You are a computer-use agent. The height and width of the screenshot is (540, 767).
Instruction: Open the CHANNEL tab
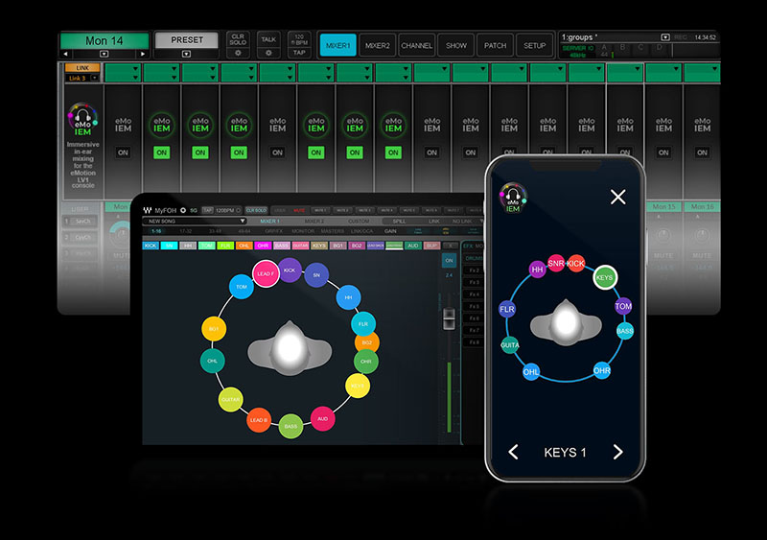click(417, 45)
